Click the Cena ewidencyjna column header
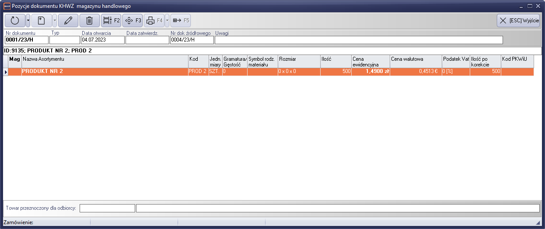This screenshot has height=229, width=545. tap(370, 62)
